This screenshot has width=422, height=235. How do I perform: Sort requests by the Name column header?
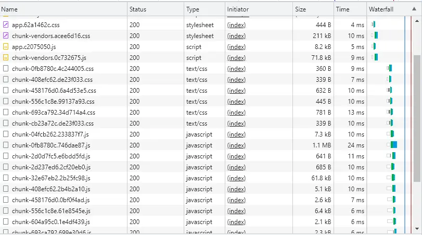pyautogui.click(x=62, y=9)
